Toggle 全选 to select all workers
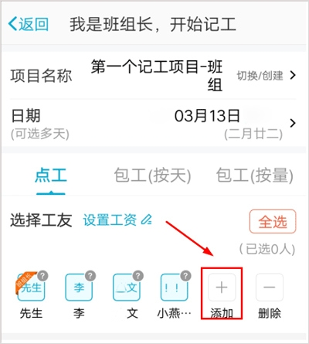Screen dimensions: 309x344 pos(273,222)
